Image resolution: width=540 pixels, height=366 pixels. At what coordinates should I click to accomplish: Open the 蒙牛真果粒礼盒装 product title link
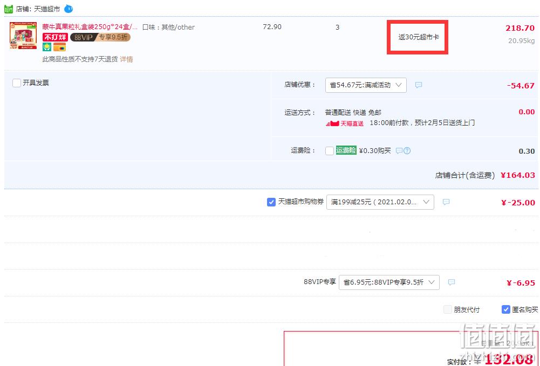tap(90, 27)
